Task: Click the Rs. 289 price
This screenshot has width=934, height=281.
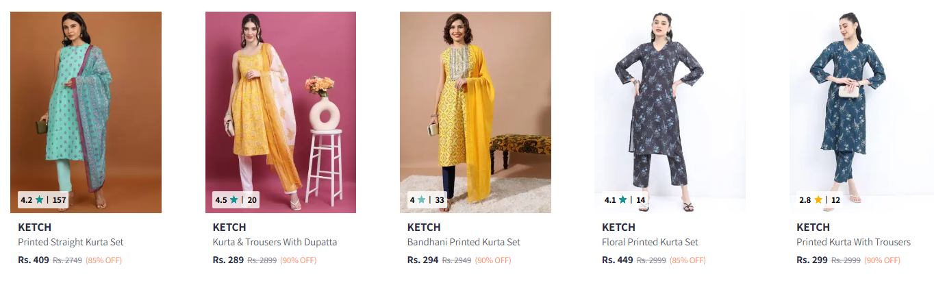Action: point(228,260)
